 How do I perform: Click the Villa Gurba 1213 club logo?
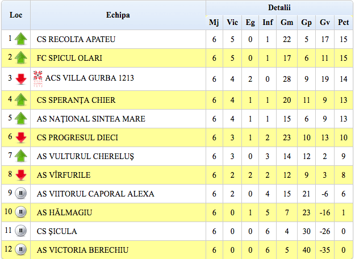pos(38,79)
